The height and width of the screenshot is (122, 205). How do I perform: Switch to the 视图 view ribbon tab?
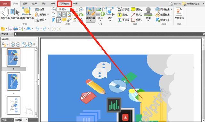25,4
